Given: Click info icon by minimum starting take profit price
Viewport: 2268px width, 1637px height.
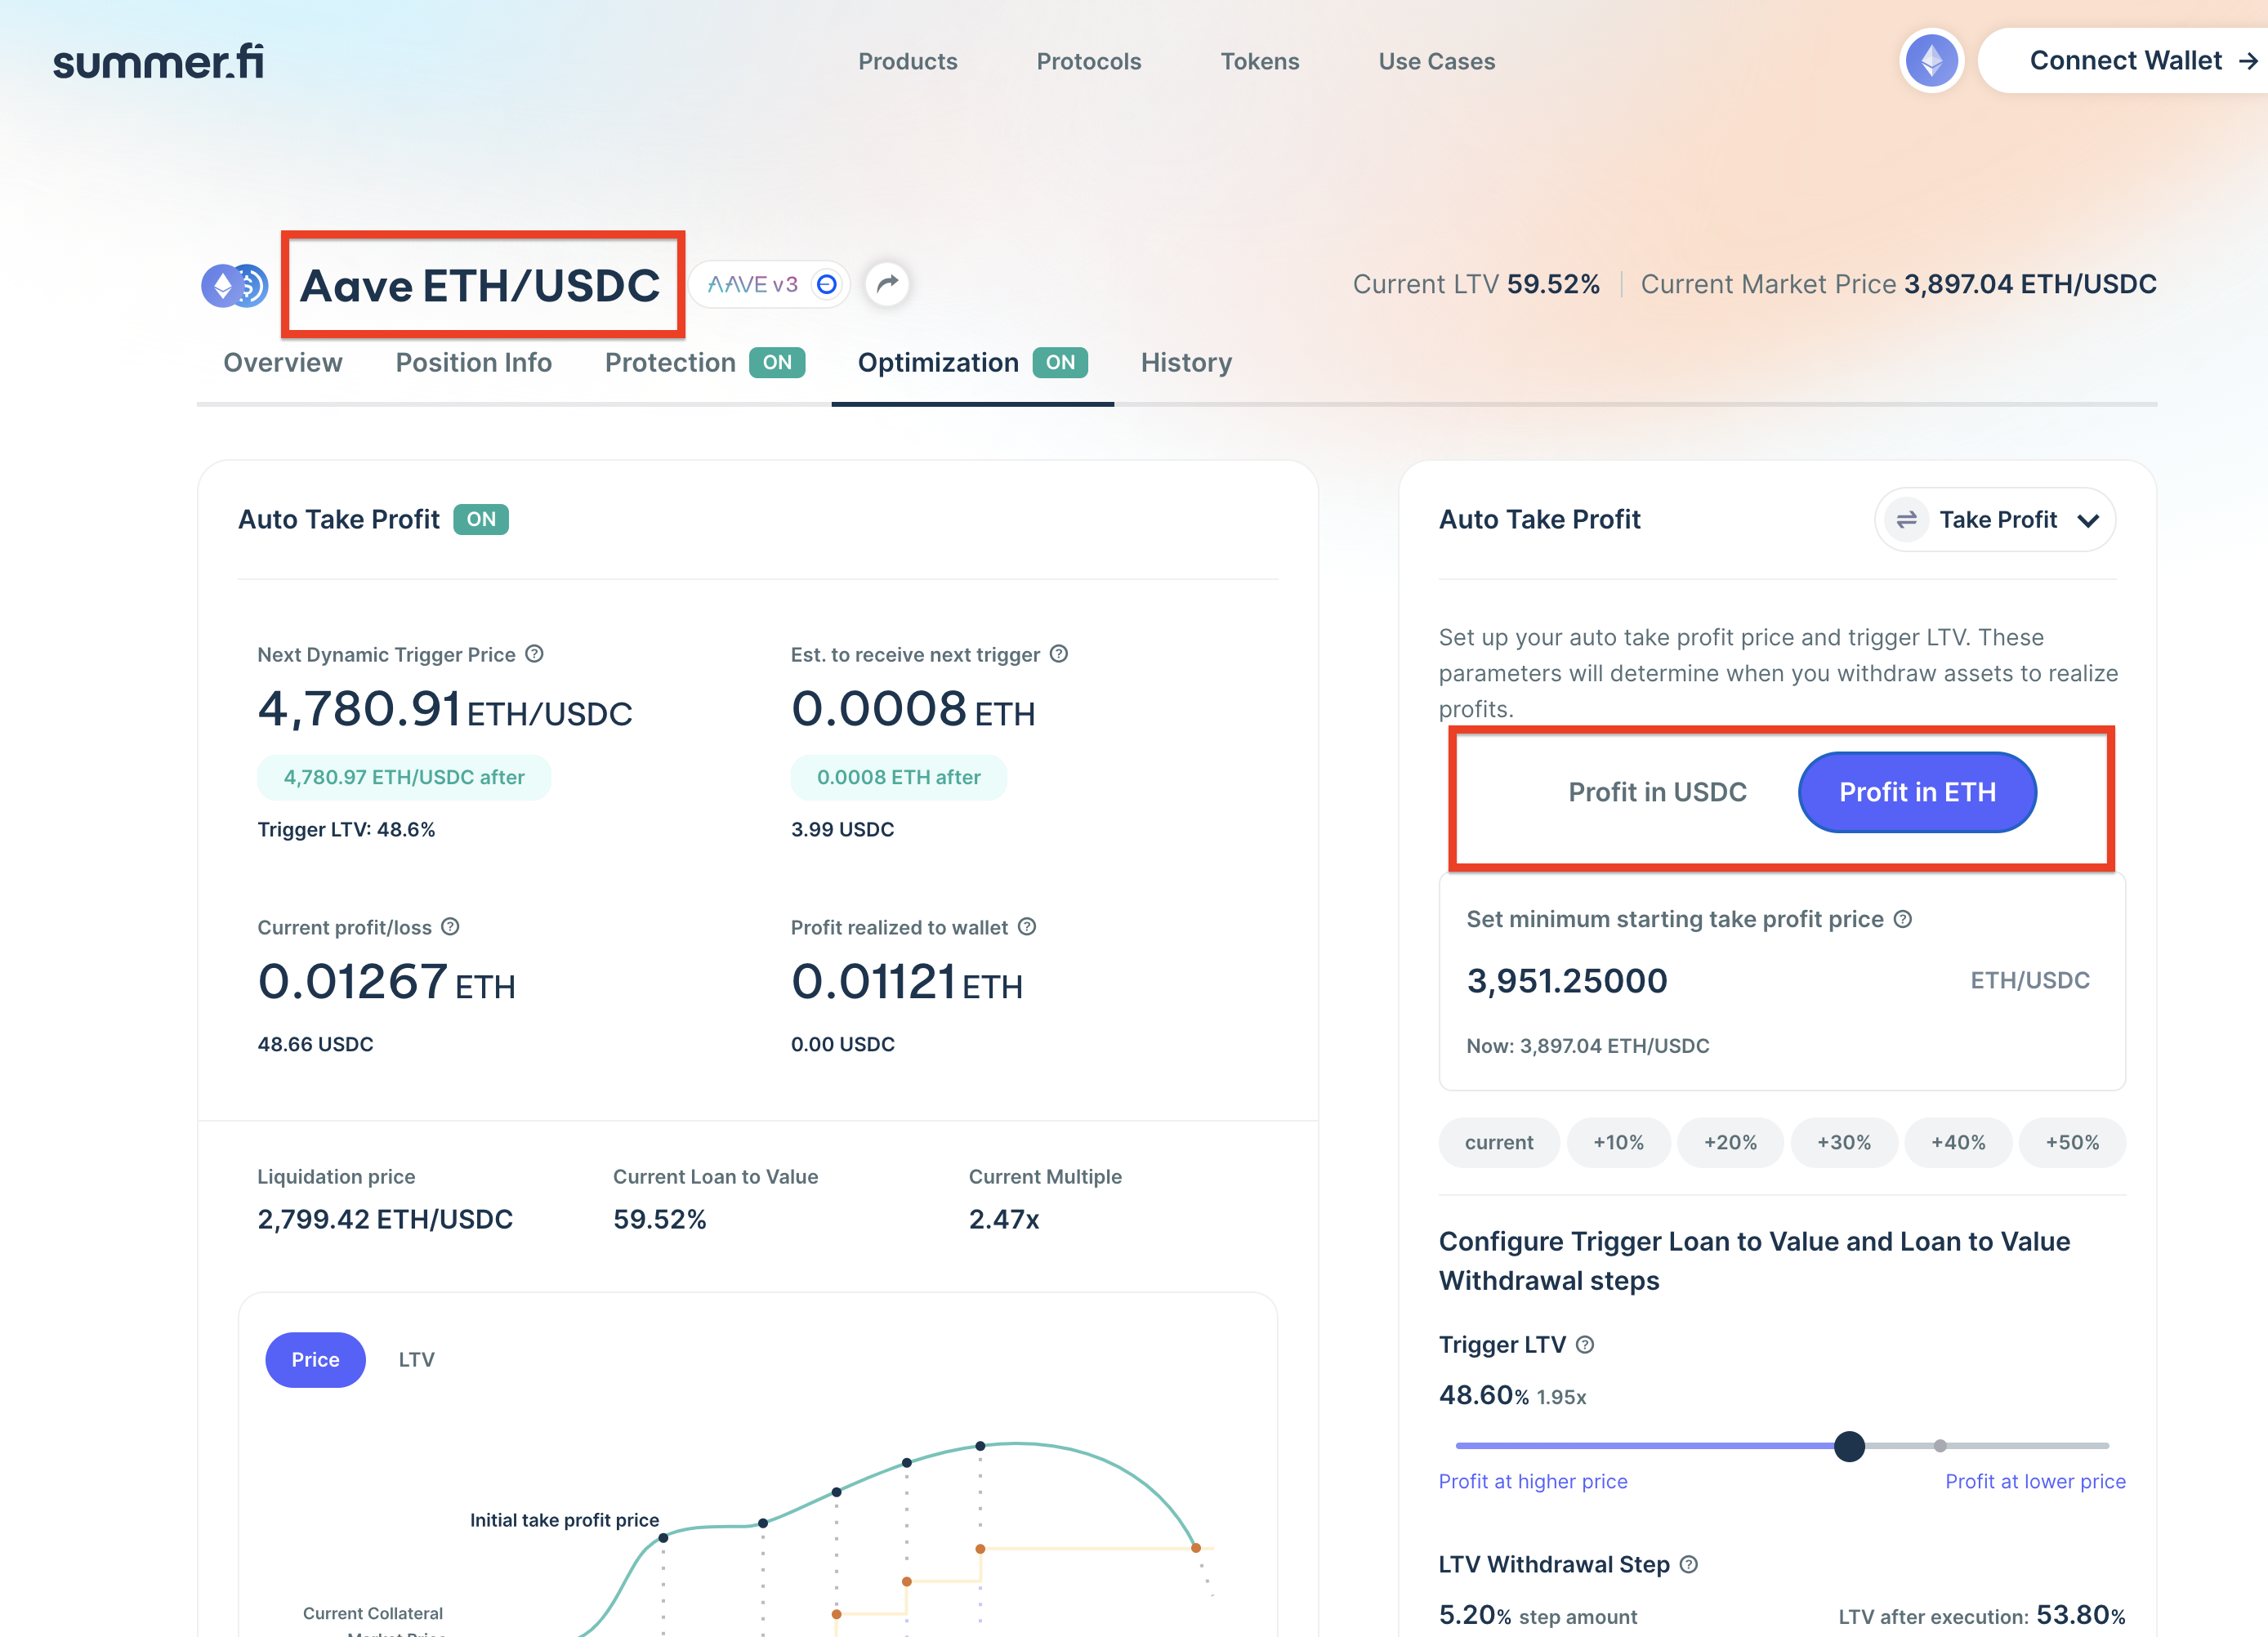Looking at the screenshot, I should click(1903, 919).
